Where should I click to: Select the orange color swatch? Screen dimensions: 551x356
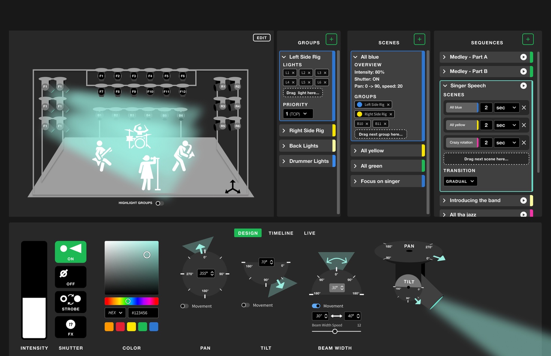point(109,327)
